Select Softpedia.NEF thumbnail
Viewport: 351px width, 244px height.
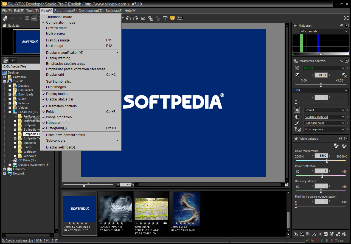coord(151,213)
